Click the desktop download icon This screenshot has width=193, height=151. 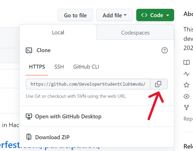pos(29,116)
